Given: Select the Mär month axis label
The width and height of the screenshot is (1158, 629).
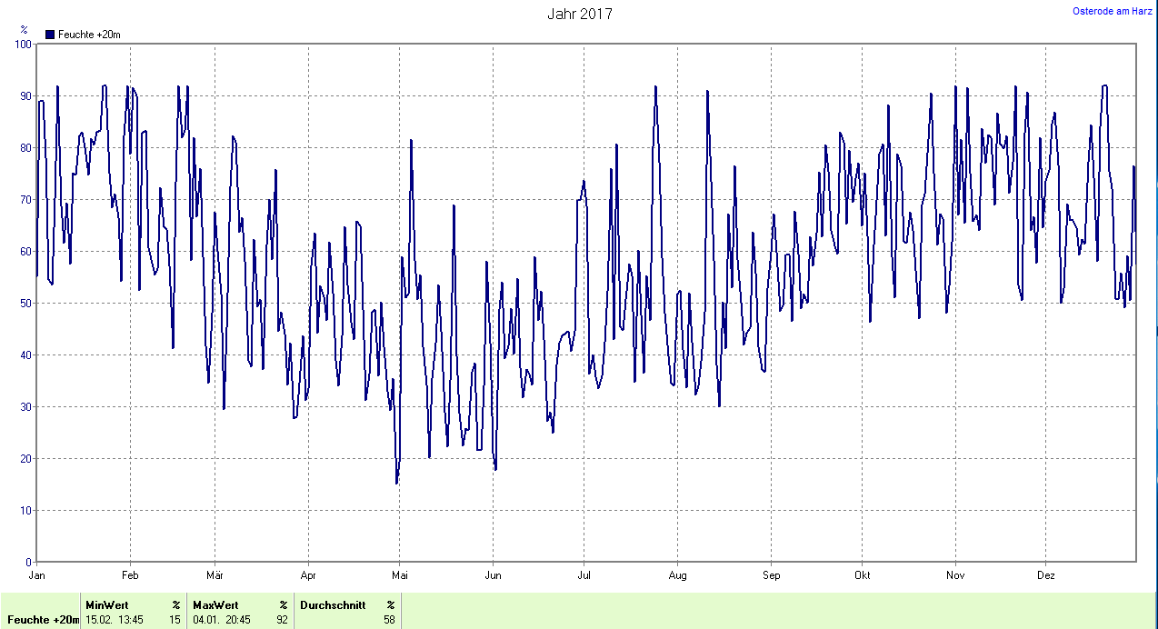Looking at the screenshot, I should pos(215,575).
